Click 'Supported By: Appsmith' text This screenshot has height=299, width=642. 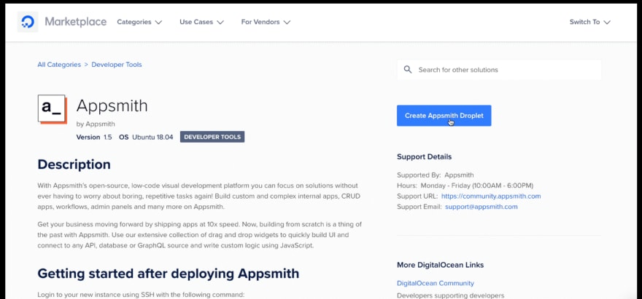pos(436,175)
